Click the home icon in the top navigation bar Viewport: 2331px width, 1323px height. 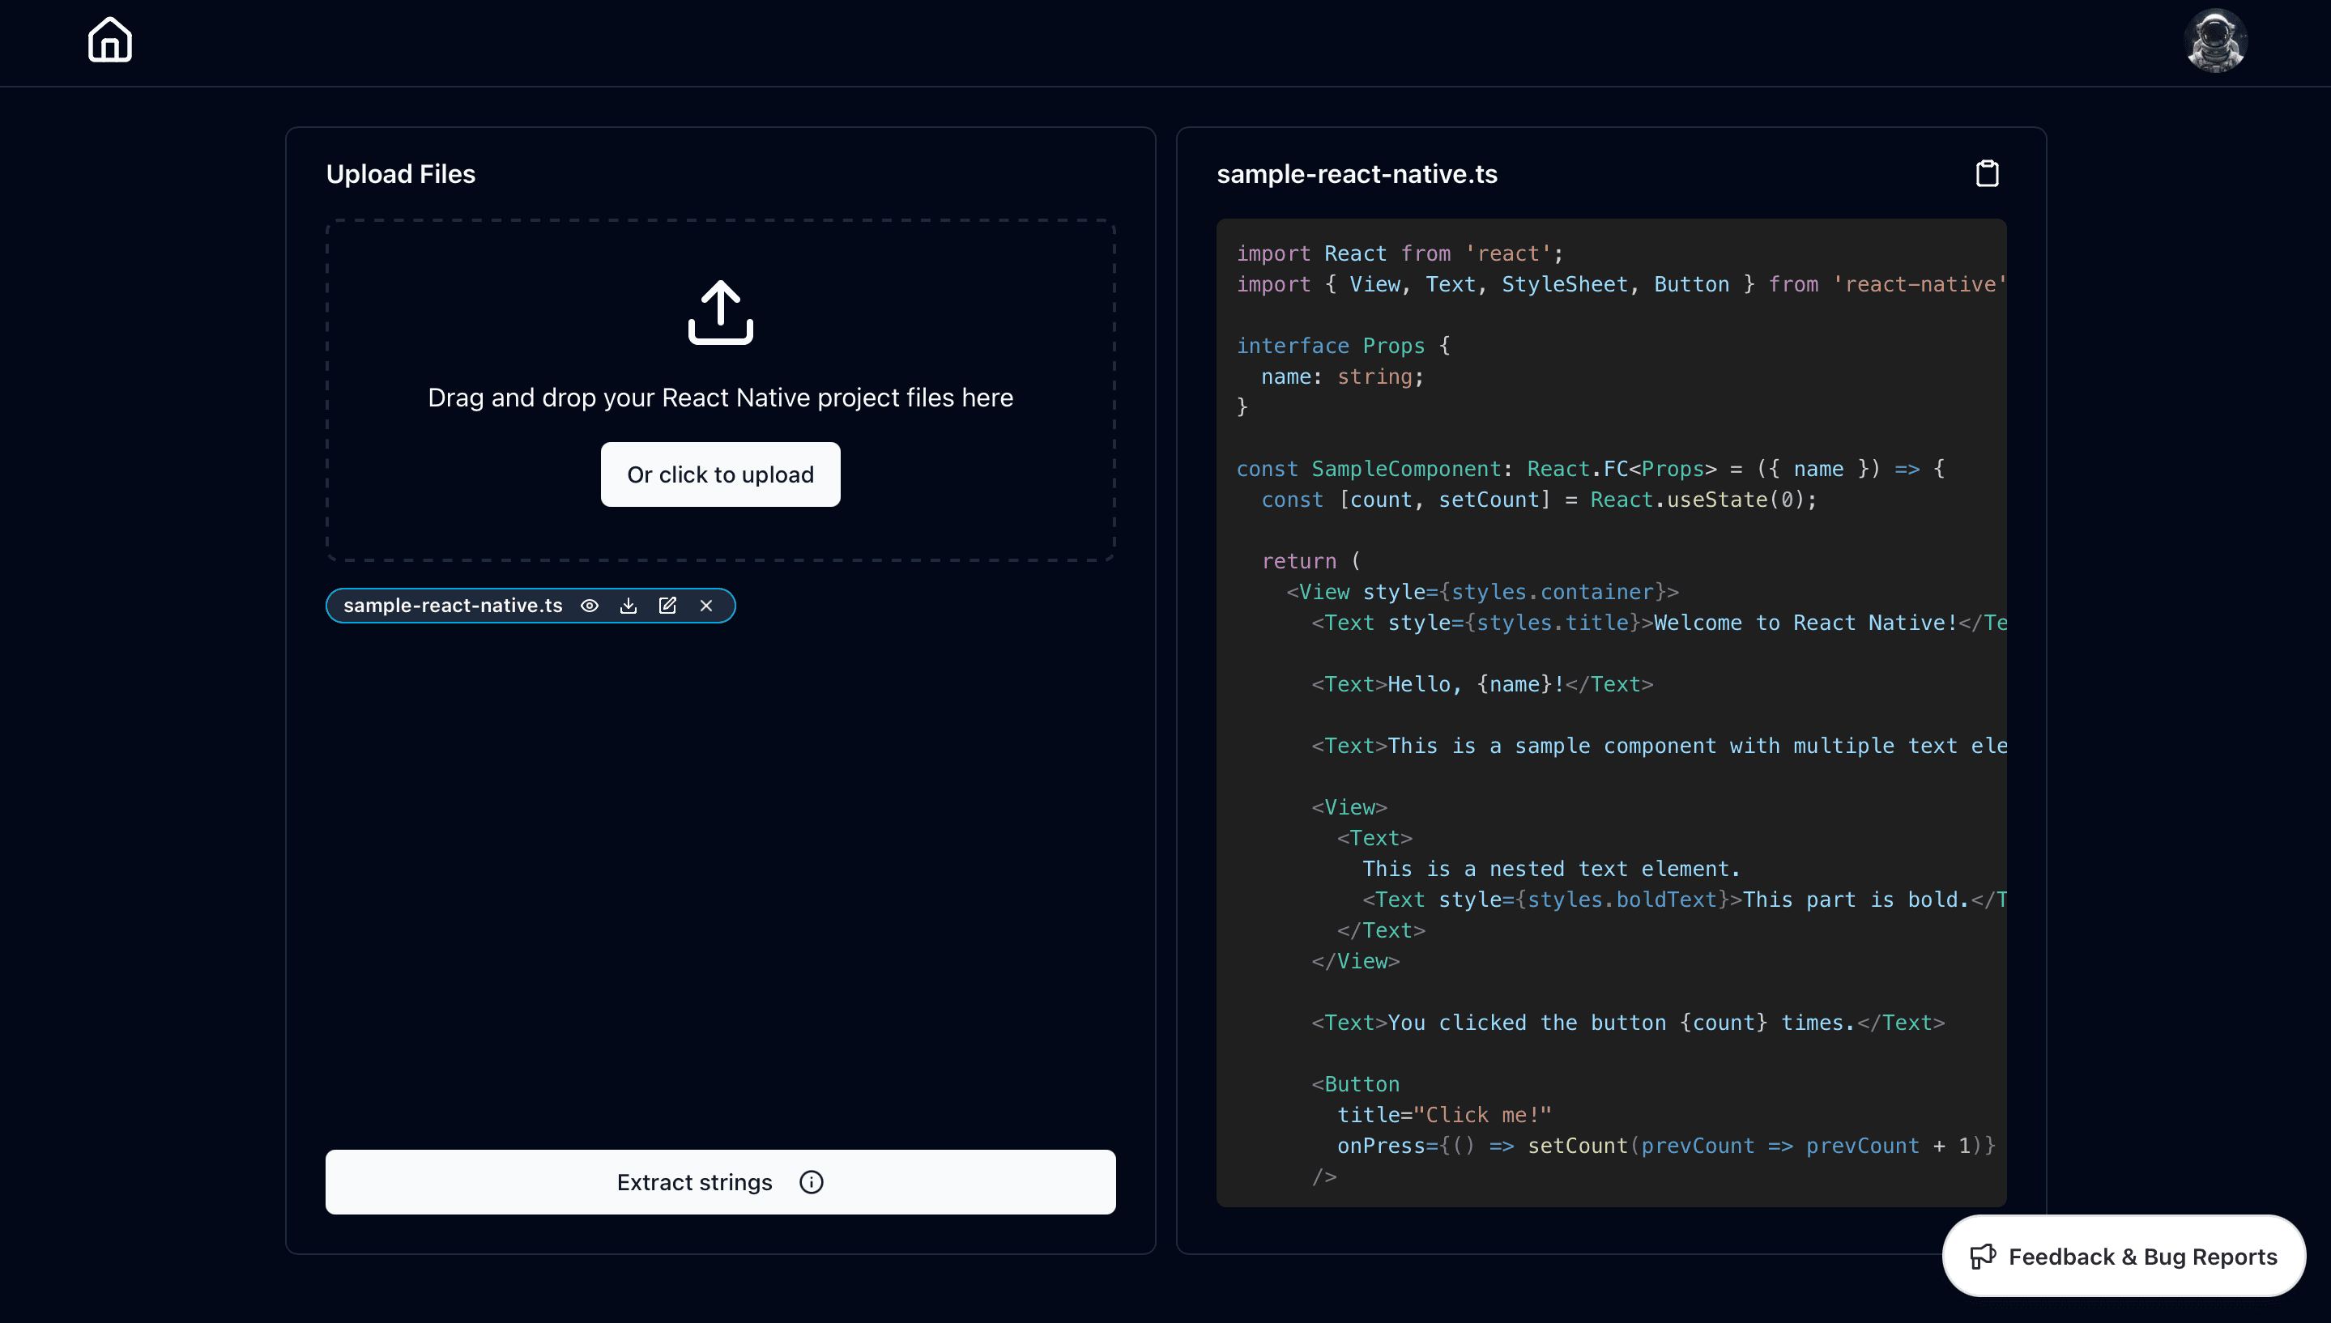[x=109, y=38]
